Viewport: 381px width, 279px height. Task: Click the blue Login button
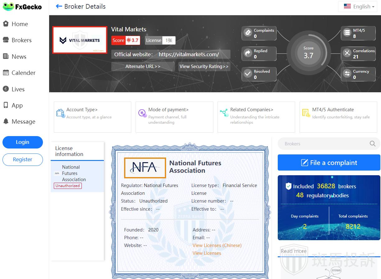(23, 142)
